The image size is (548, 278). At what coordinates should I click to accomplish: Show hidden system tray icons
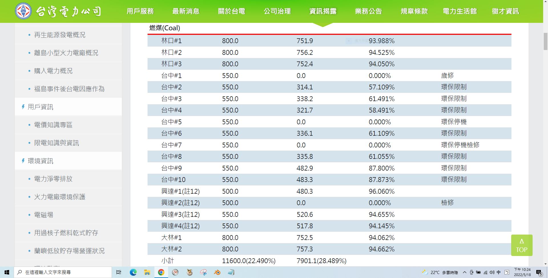point(464,272)
